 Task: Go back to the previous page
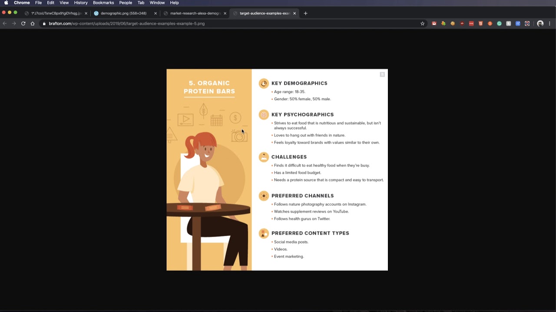tap(5, 23)
